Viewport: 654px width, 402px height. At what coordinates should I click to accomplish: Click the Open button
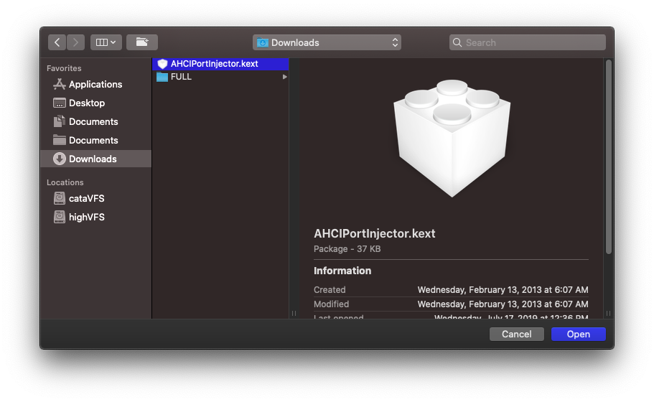(x=578, y=334)
